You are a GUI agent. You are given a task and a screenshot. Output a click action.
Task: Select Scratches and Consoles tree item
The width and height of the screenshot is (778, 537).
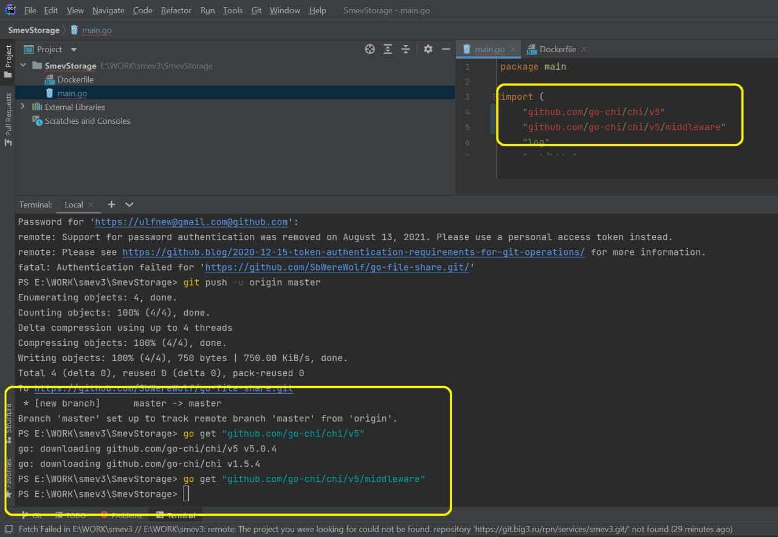point(88,121)
